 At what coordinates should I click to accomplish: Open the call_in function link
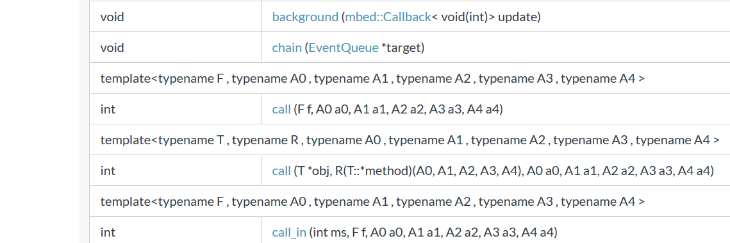pyautogui.click(x=289, y=232)
